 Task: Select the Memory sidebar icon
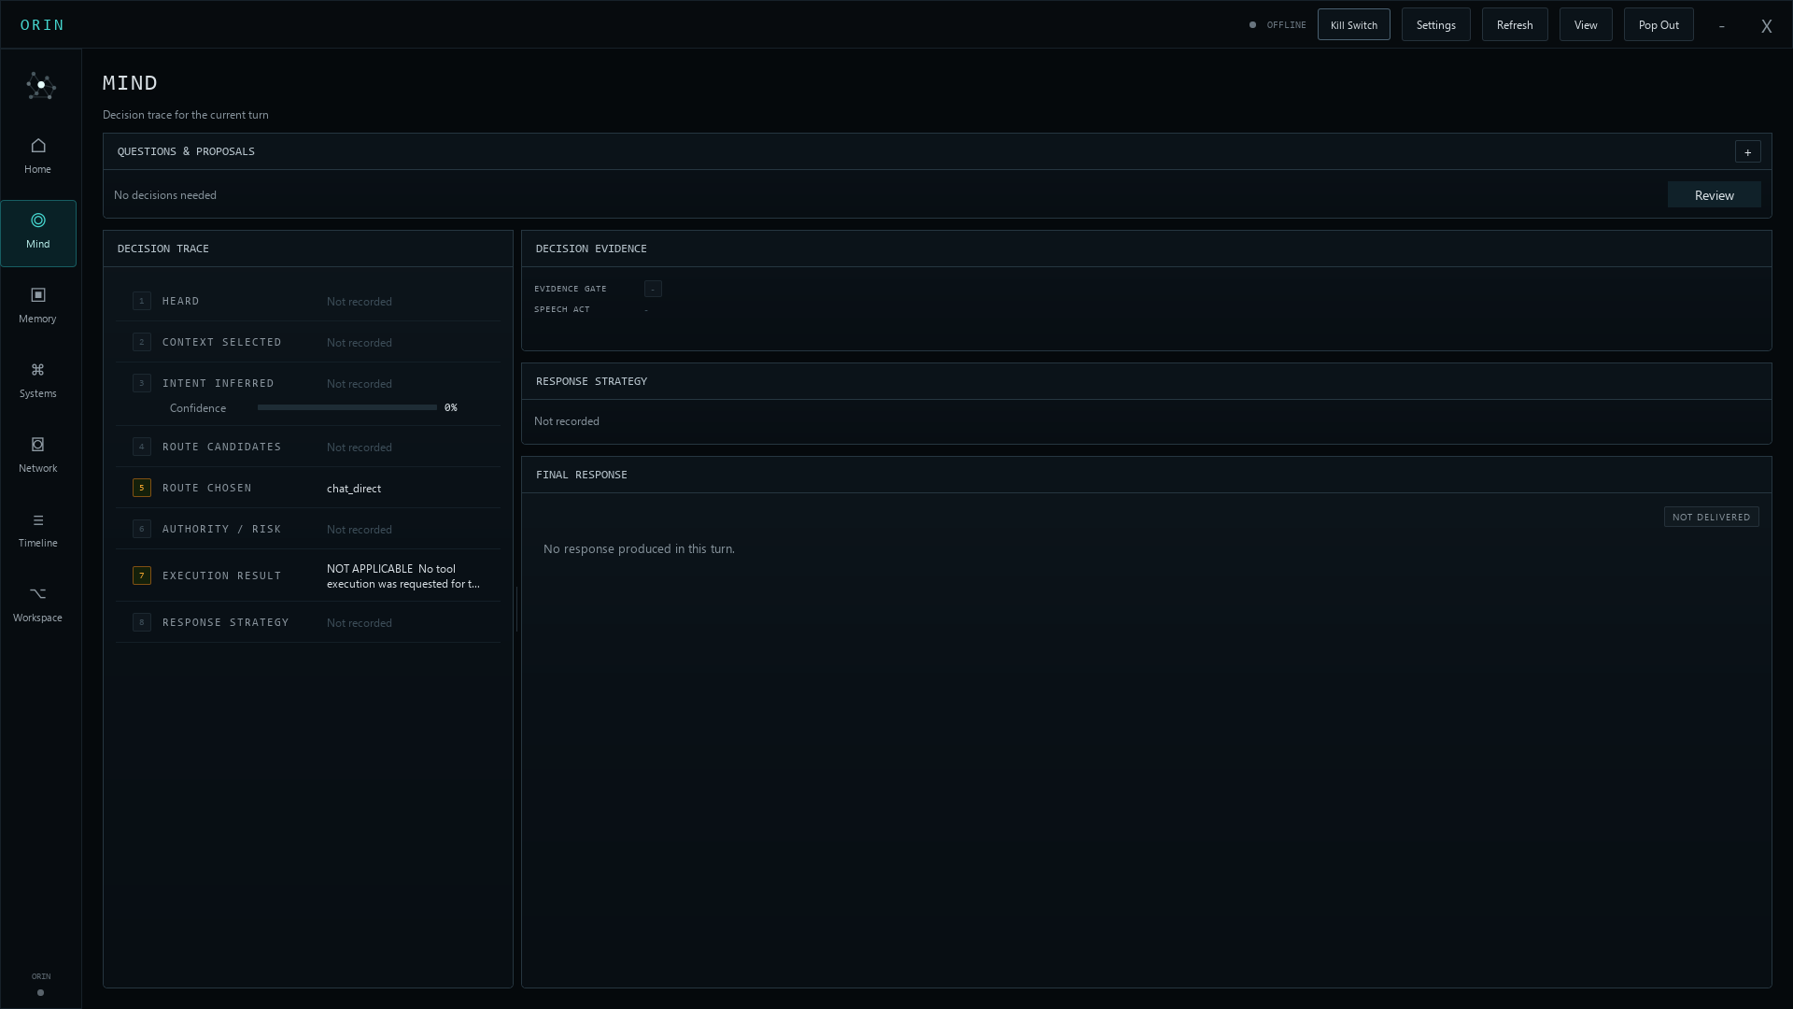point(37,295)
